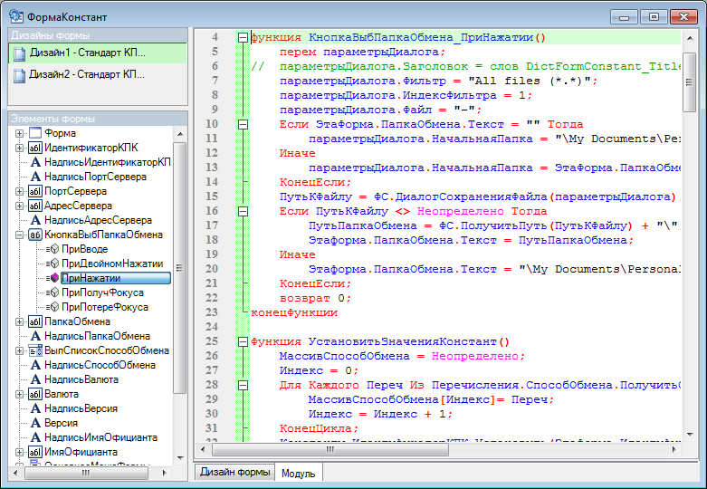The image size is (707, 489).
Task: Expand the АдресСервера tree node
Action: tap(19, 206)
